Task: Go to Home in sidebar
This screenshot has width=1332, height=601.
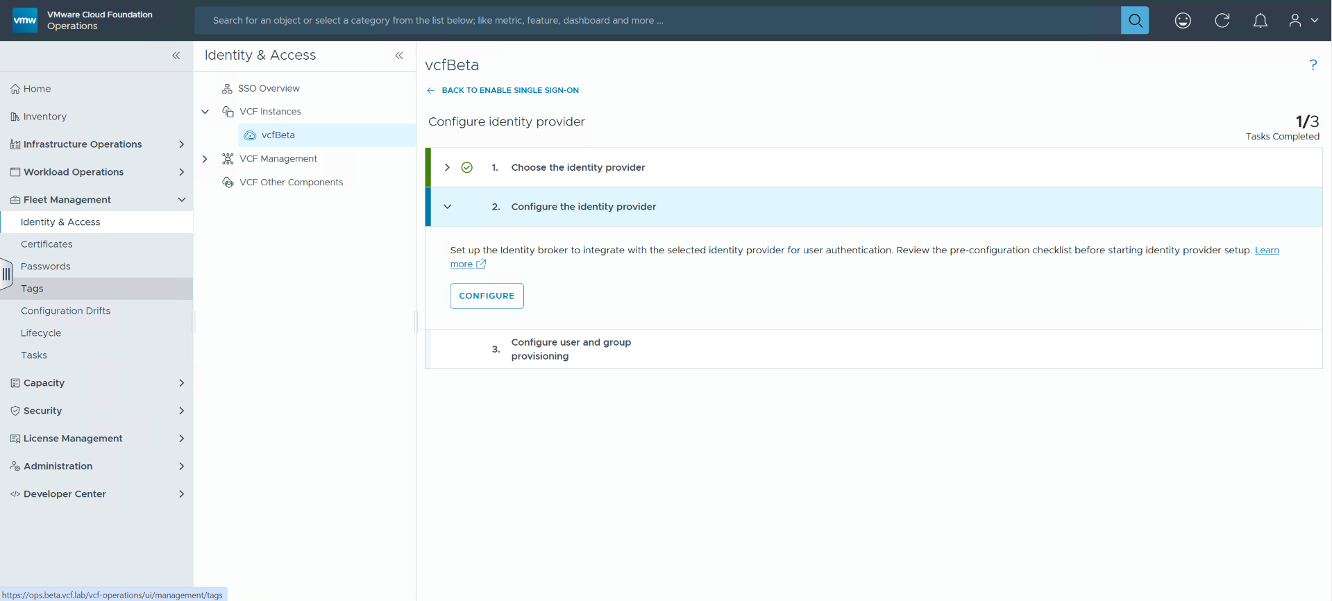Action: [x=37, y=89]
